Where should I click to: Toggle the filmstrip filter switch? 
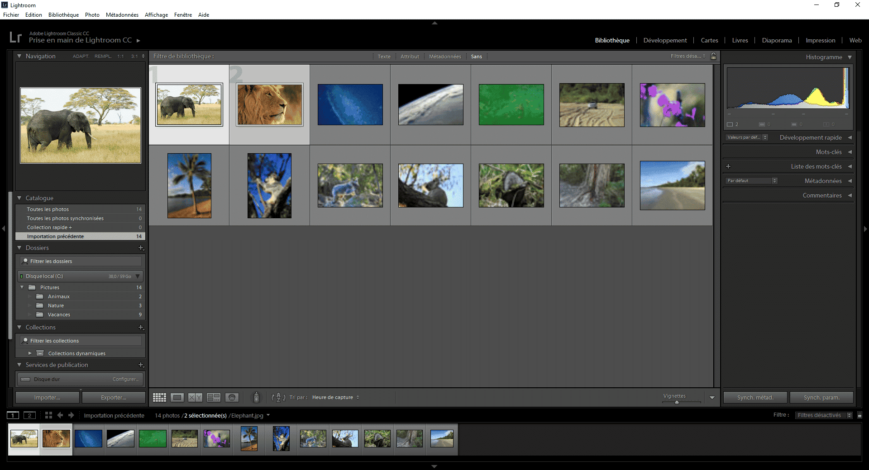pyautogui.click(x=859, y=415)
